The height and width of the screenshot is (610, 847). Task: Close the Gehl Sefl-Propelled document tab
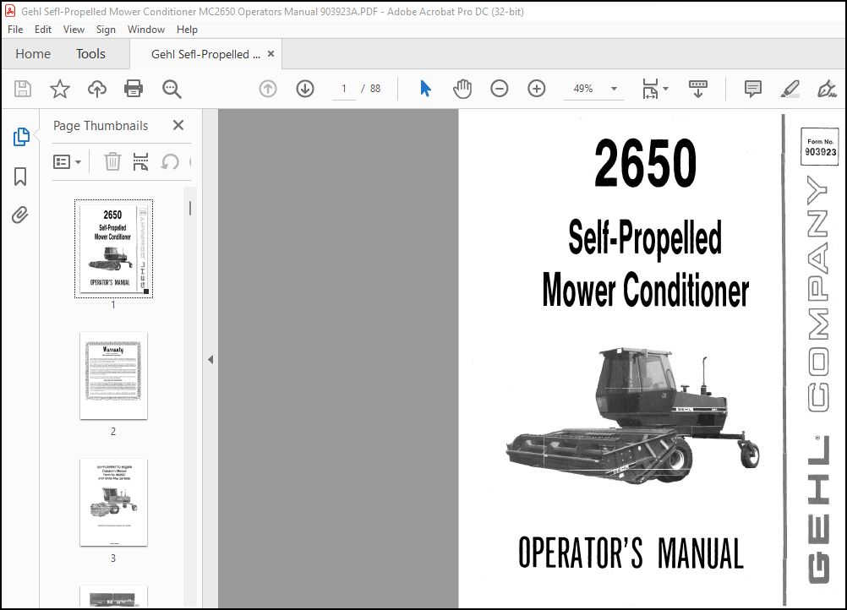(271, 54)
